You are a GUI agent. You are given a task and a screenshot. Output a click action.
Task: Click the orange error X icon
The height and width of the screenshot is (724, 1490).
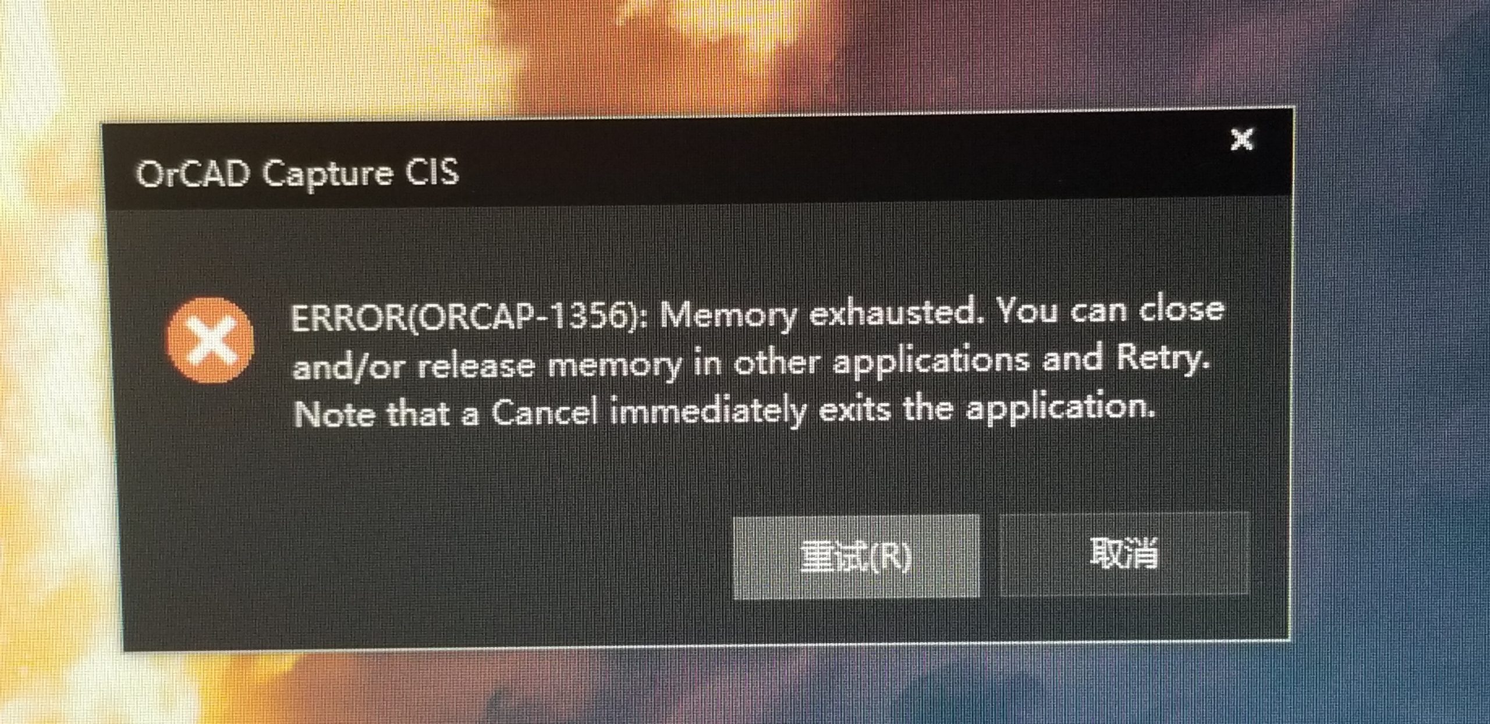point(210,340)
